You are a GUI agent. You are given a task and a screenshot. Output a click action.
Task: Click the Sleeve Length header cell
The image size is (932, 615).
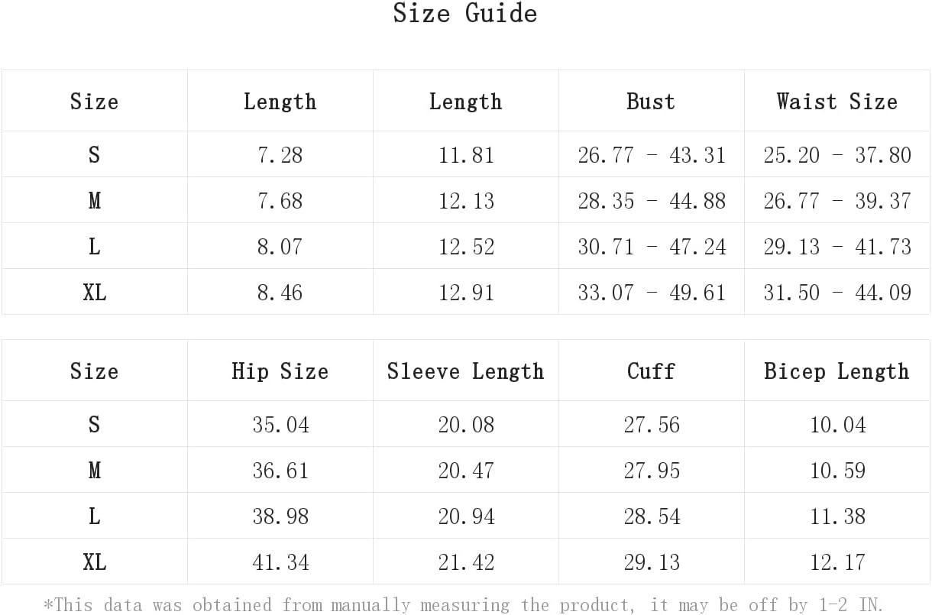465,371
